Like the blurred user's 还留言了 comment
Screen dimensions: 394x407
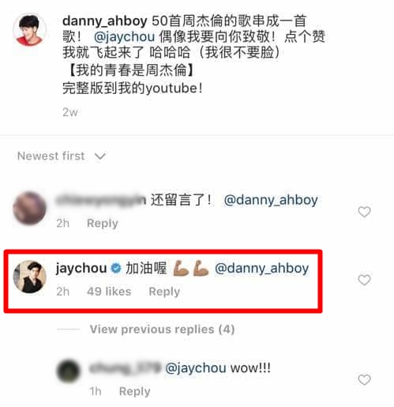(x=364, y=212)
